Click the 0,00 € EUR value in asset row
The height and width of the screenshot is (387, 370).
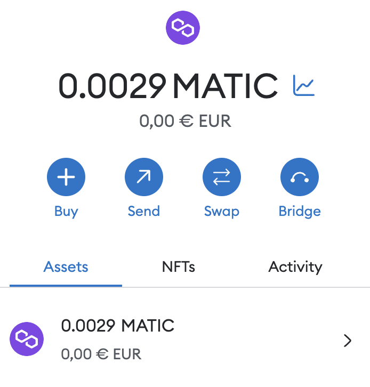101,354
